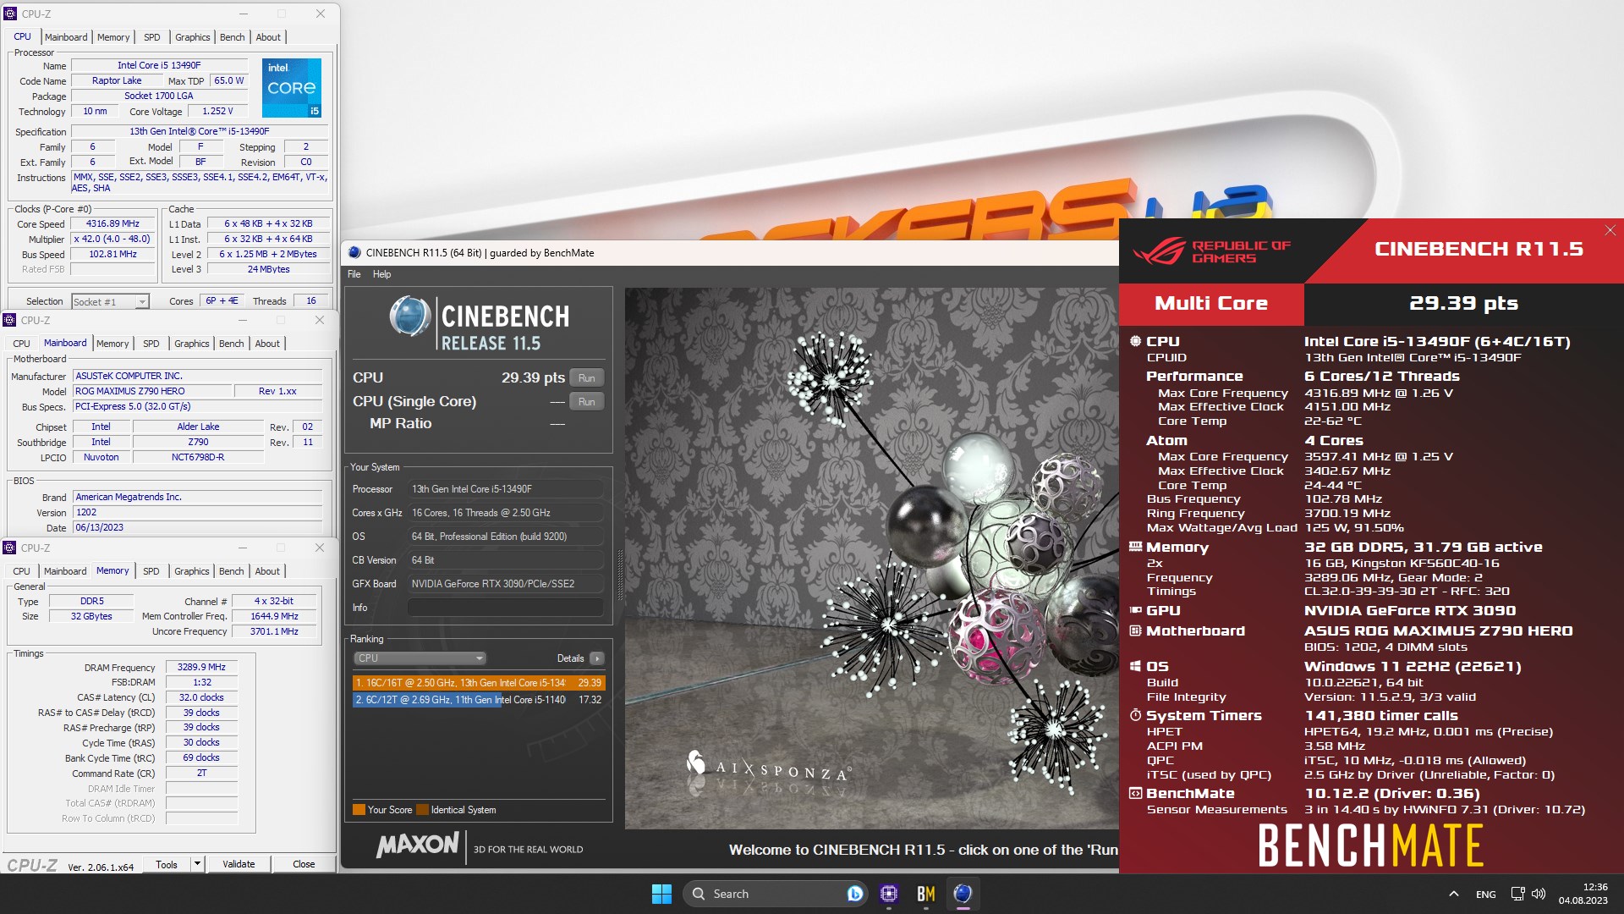Open Graphics tab in bottom CPU-Z window
1624x914 pixels.
[x=192, y=571]
